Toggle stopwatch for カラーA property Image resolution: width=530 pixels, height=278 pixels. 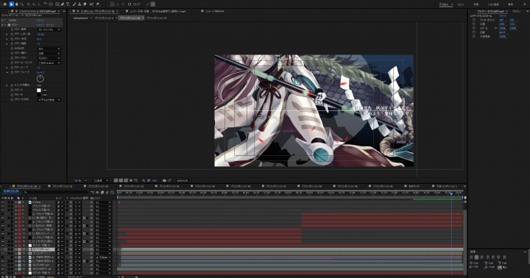(x=12, y=90)
